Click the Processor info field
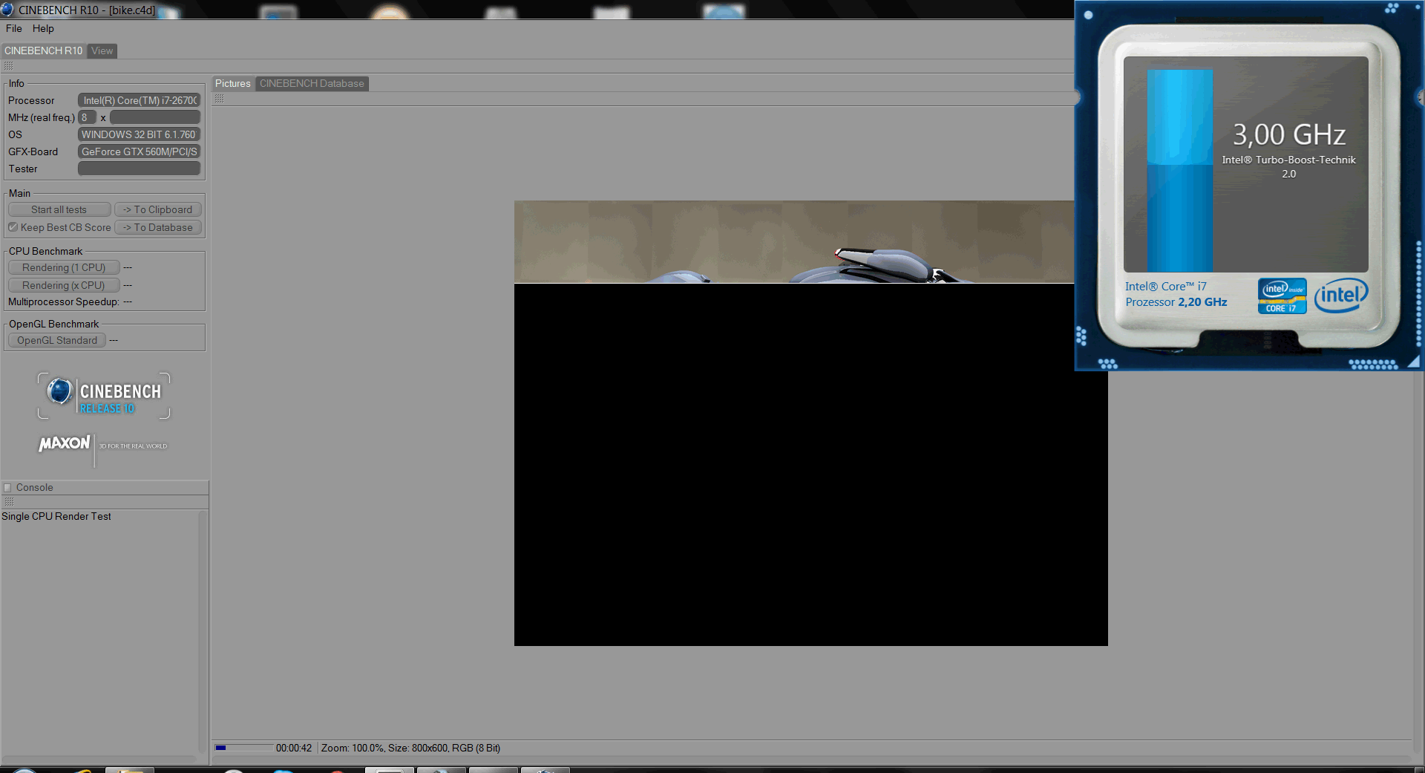The image size is (1425, 773). (140, 100)
